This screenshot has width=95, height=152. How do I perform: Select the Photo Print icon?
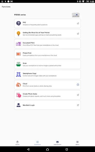pos(18,54)
